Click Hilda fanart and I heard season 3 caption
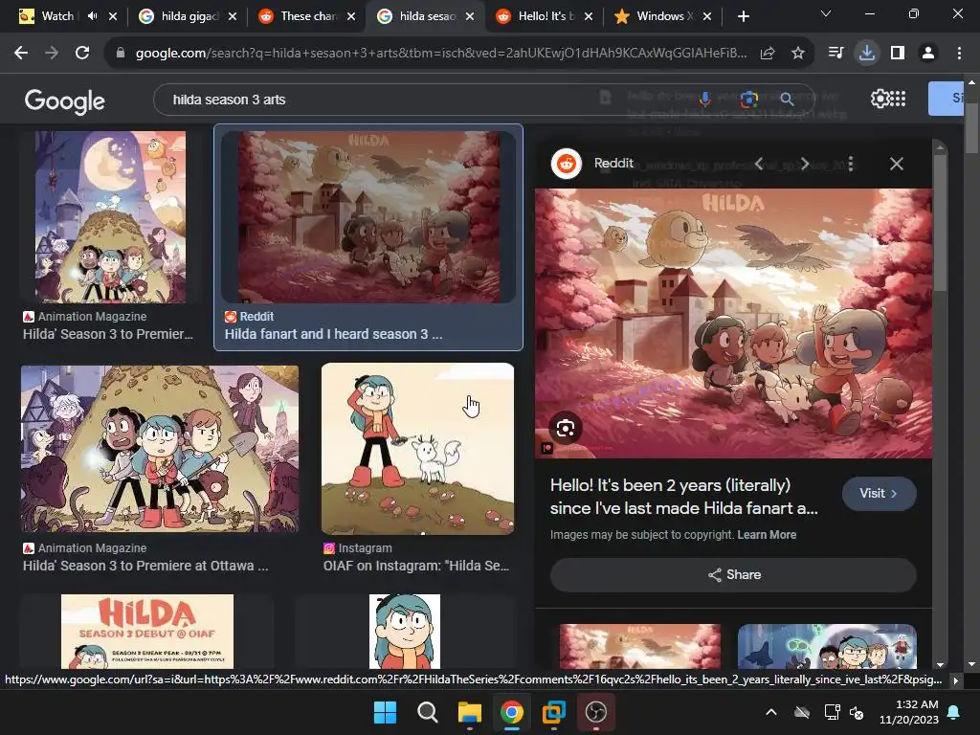 click(333, 334)
